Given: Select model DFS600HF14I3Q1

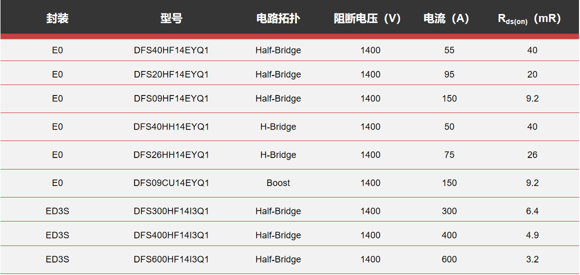Looking at the screenshot, I should (171, 259).
